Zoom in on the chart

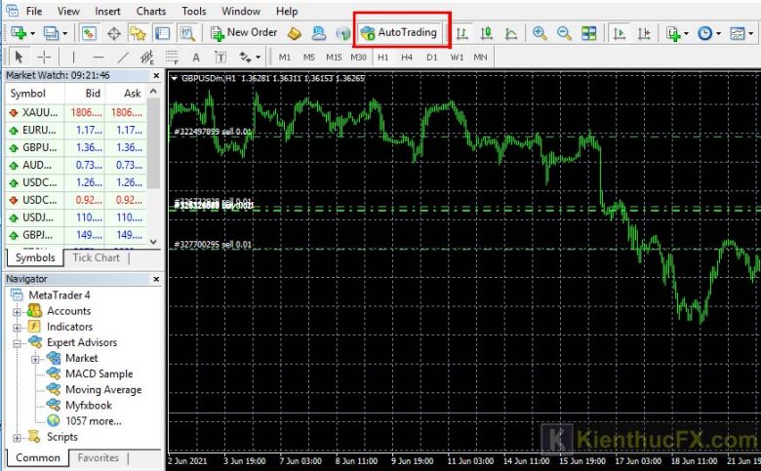[540, 33]
